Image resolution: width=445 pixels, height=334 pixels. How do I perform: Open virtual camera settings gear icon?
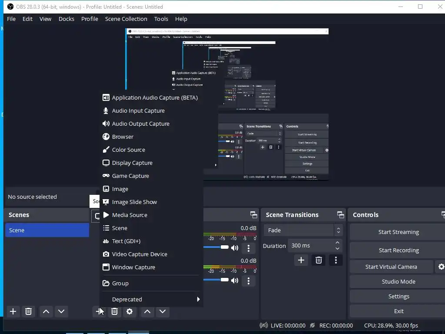pyautogui.click(x=441, y=267)
